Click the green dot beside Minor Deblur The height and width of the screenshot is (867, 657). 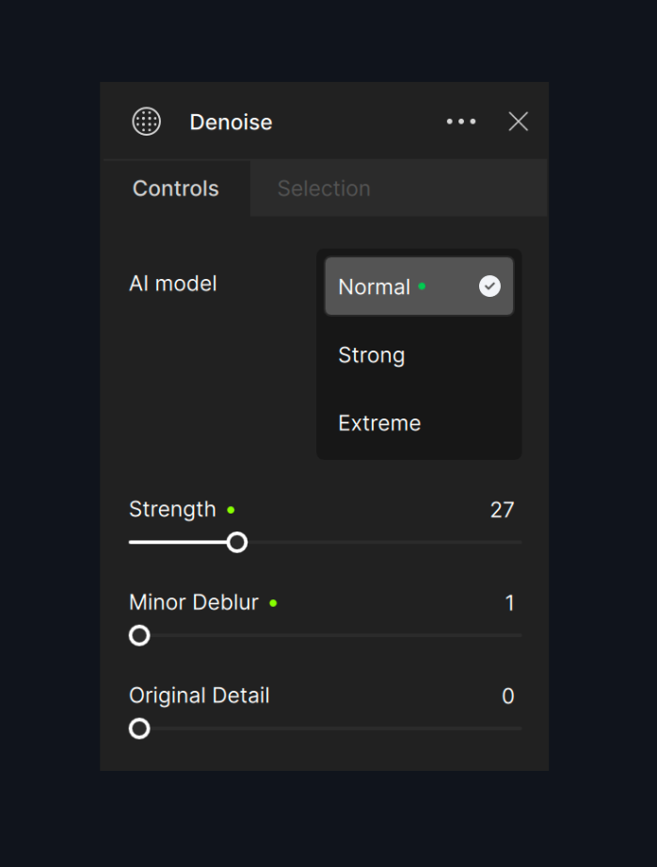273,603
